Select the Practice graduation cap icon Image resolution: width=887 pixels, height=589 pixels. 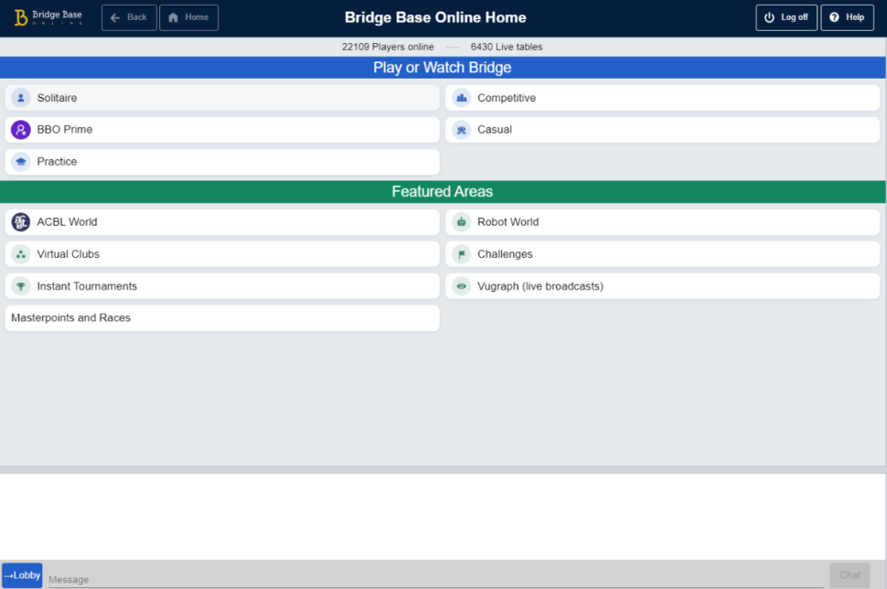pyautogui.click(x=20, y=162)
